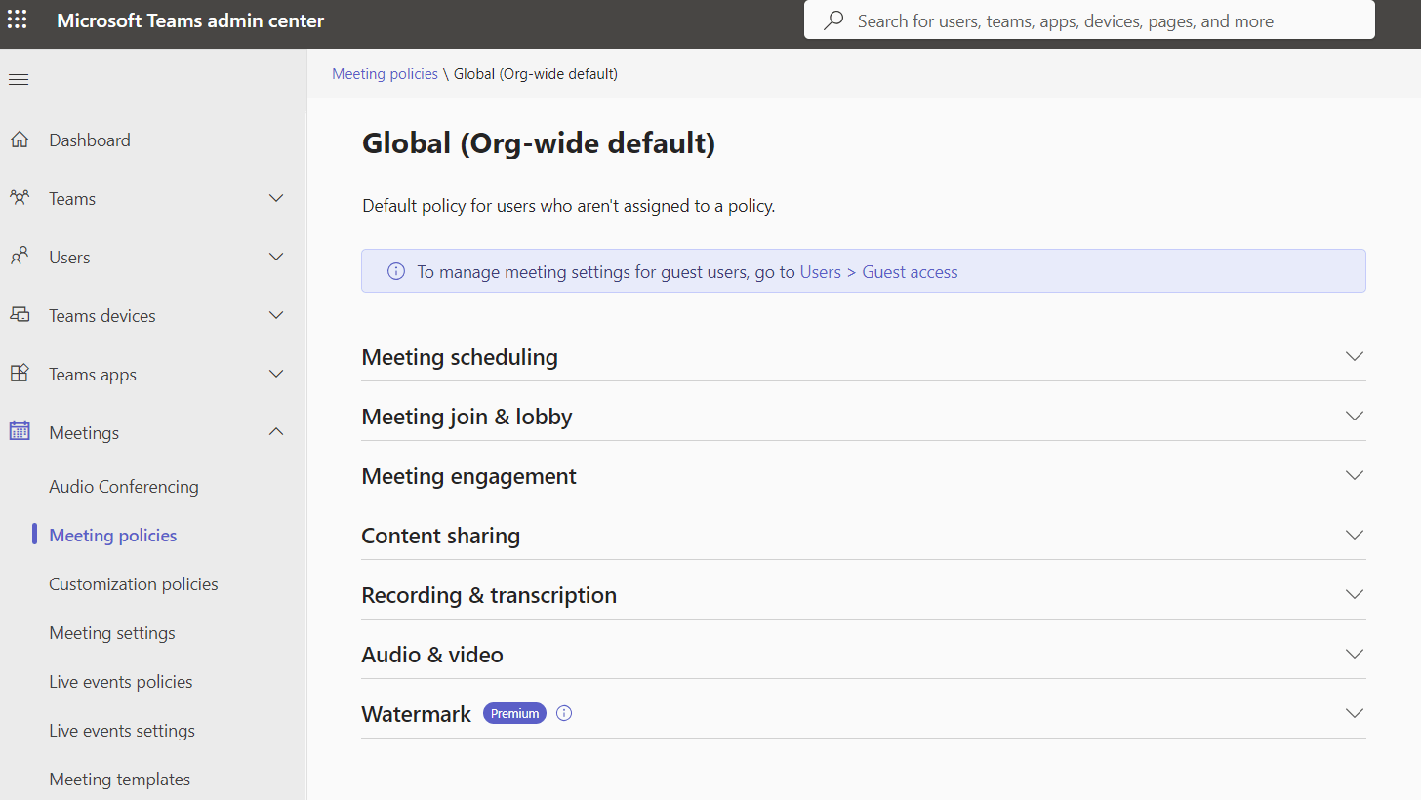
Task: Click the info icon in guest banner
Action: 396,271
